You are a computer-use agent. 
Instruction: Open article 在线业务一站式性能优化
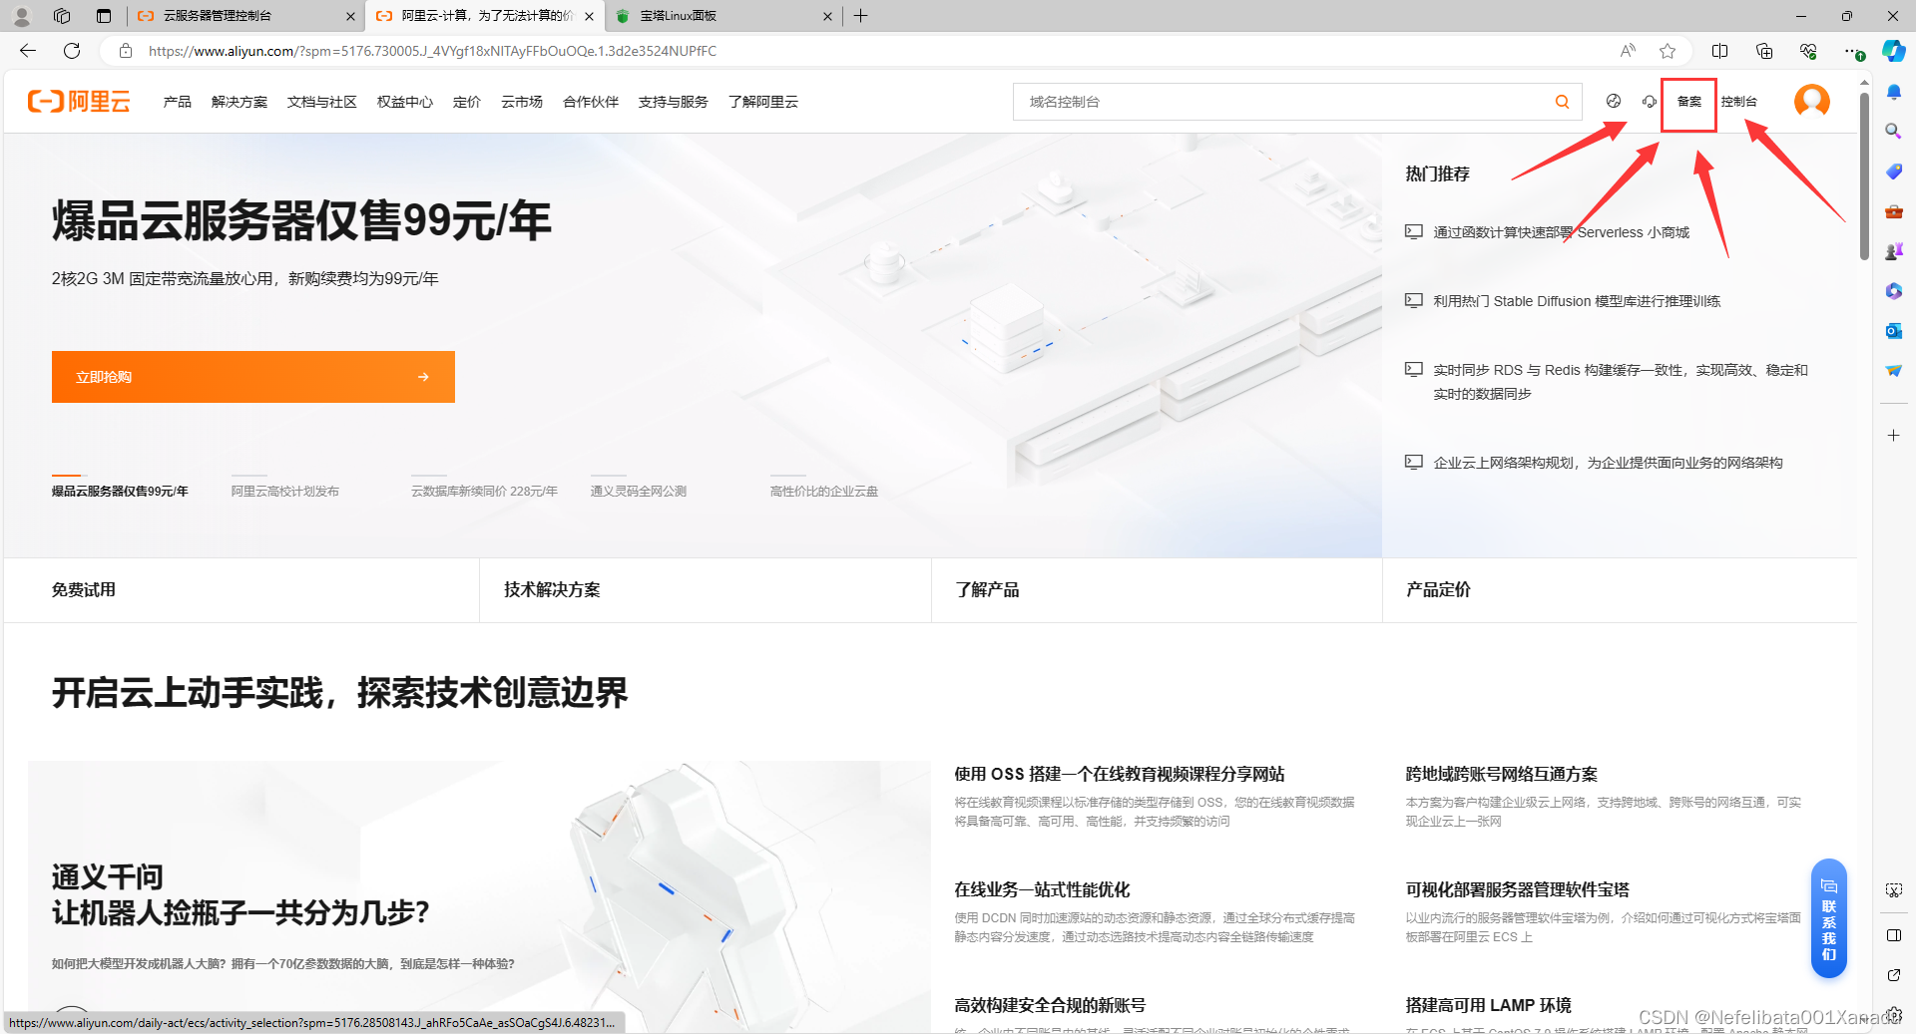tap(1042, 889)
